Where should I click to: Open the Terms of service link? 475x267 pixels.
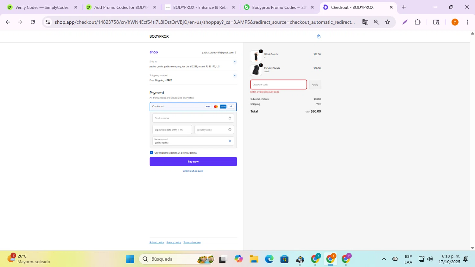(x=192, y=243)
